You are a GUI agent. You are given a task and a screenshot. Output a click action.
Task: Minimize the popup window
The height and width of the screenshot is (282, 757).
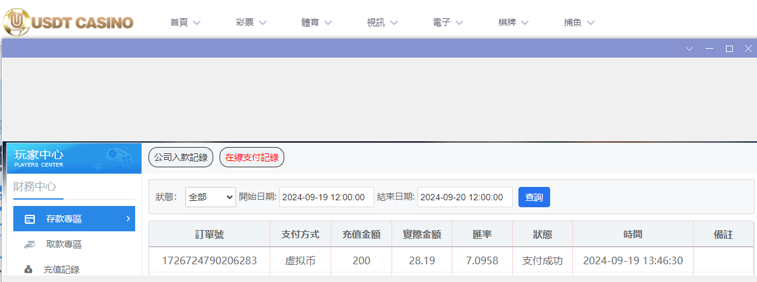(x=709, y=49)
